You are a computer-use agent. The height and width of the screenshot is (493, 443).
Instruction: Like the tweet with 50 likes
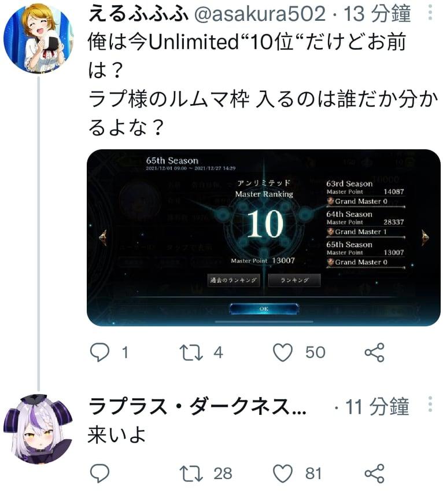283,352
